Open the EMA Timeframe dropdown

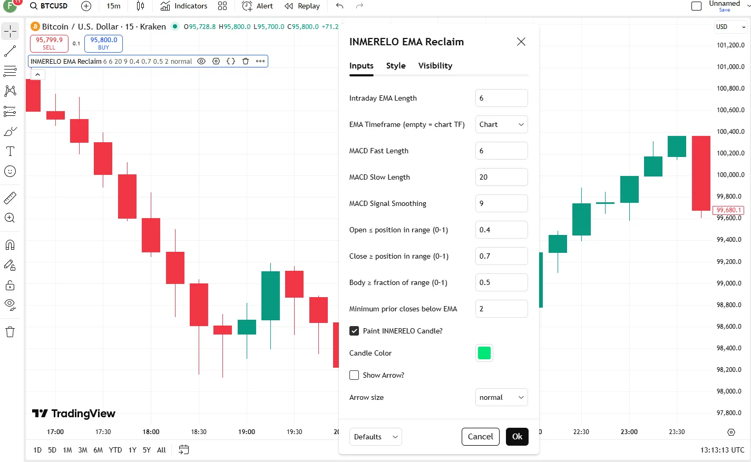501,124
